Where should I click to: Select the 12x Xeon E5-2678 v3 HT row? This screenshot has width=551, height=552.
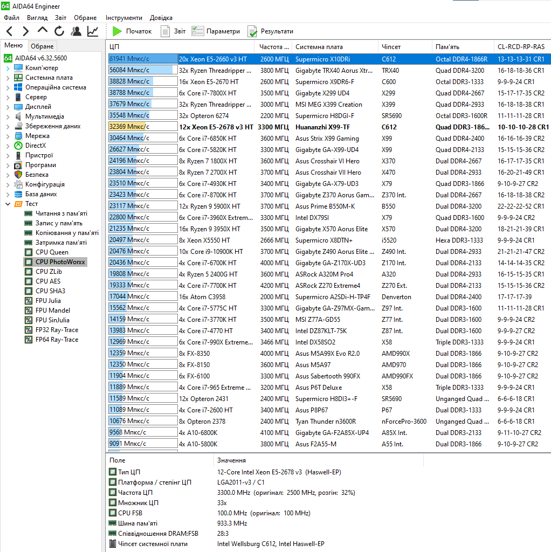329,127
